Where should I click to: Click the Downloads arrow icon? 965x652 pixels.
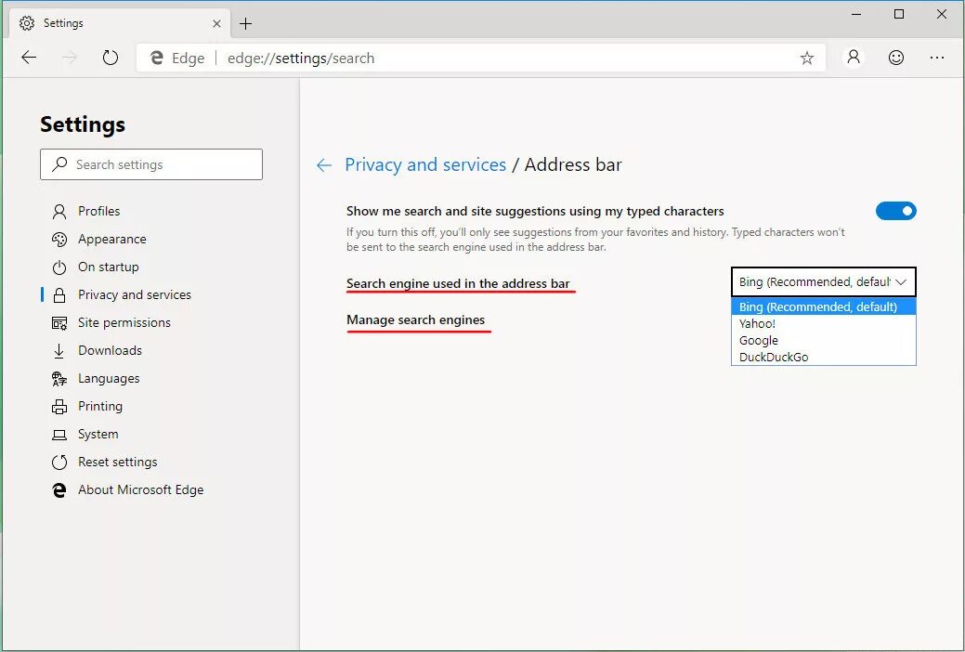click(59, 351)
